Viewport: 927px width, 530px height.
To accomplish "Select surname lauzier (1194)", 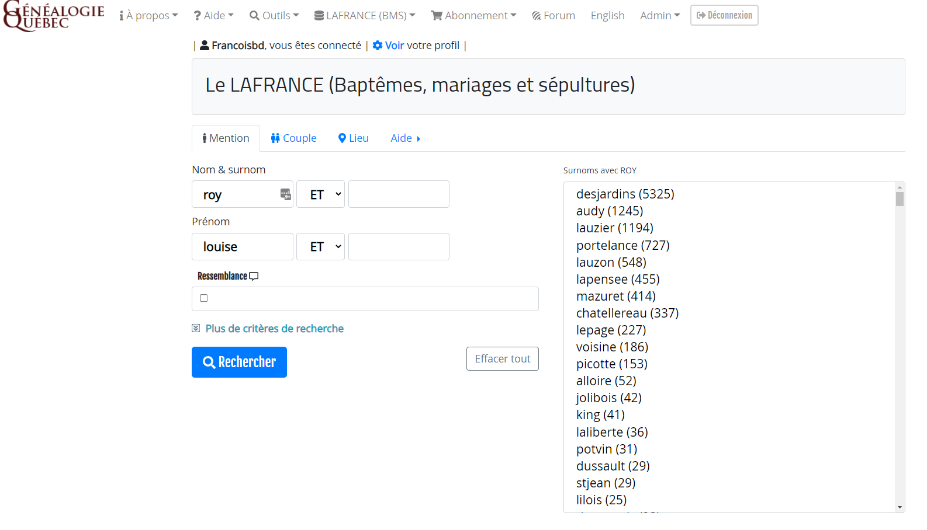I will tap(615, 228).
